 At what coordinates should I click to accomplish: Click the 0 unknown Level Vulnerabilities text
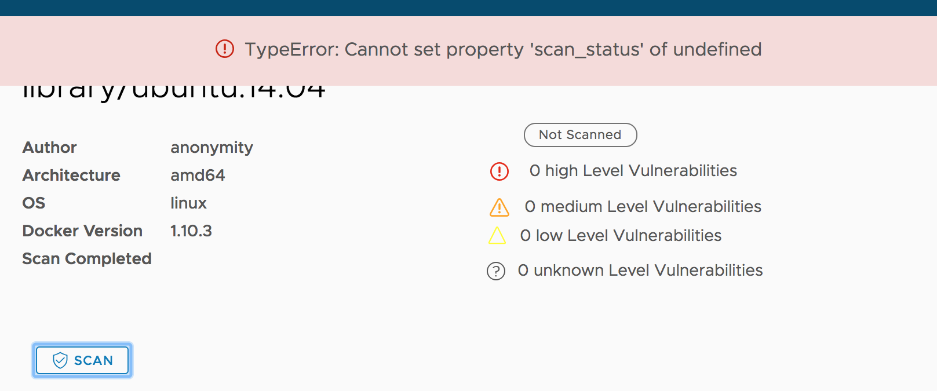coord(640,270)
